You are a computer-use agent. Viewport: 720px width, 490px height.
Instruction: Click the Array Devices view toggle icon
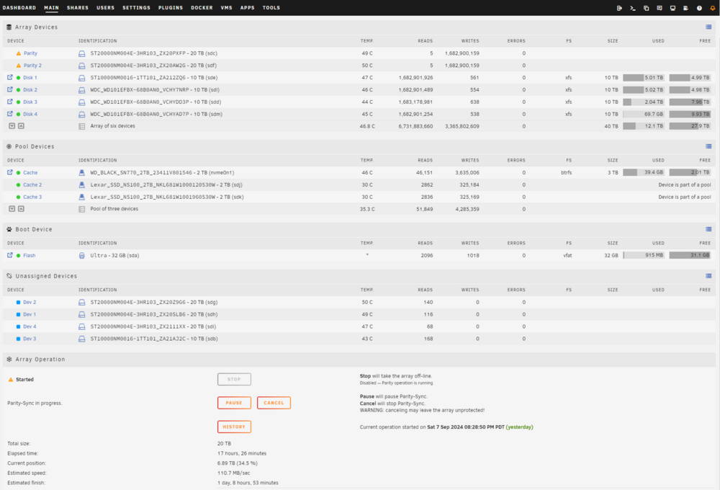pos(708,27)
